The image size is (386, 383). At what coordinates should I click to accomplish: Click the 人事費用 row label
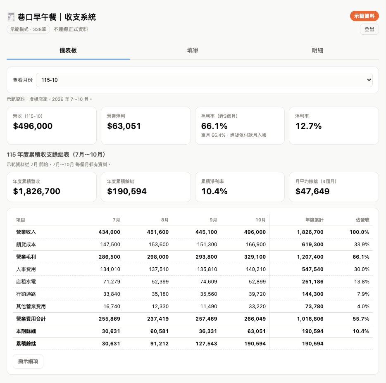26,269
